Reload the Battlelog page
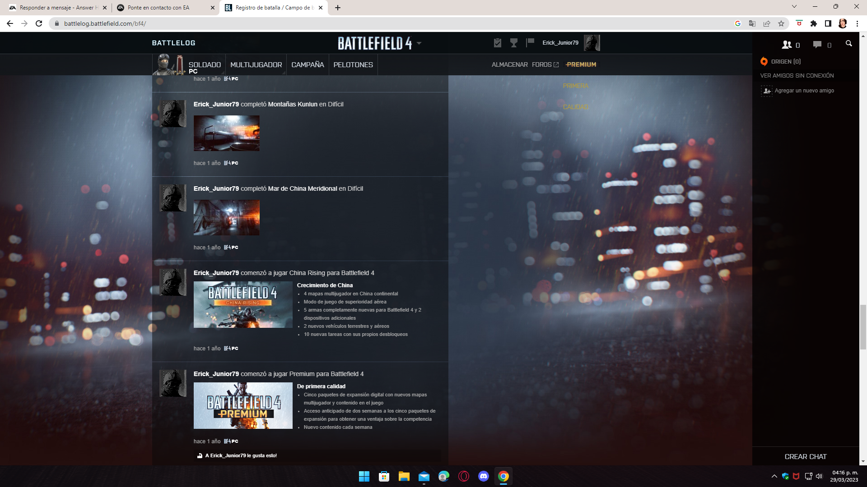 39,23
